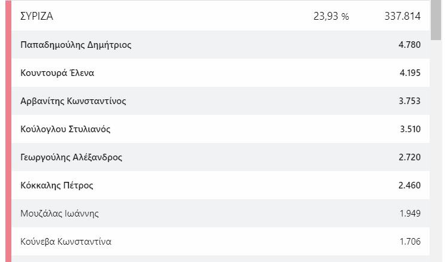447x262 pixels.
Task: Open the Αρβανίτης Κωνσταντίνος row
Action: [x=220, y=101]
